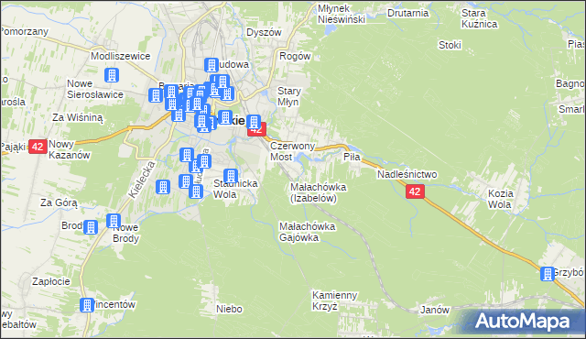586x339 pixels.
Task: Click the Kamienny Krzyż label
Action: (335, 301)
